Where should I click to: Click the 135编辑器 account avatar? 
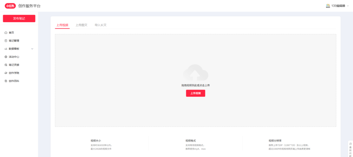(x=328, y=6)
